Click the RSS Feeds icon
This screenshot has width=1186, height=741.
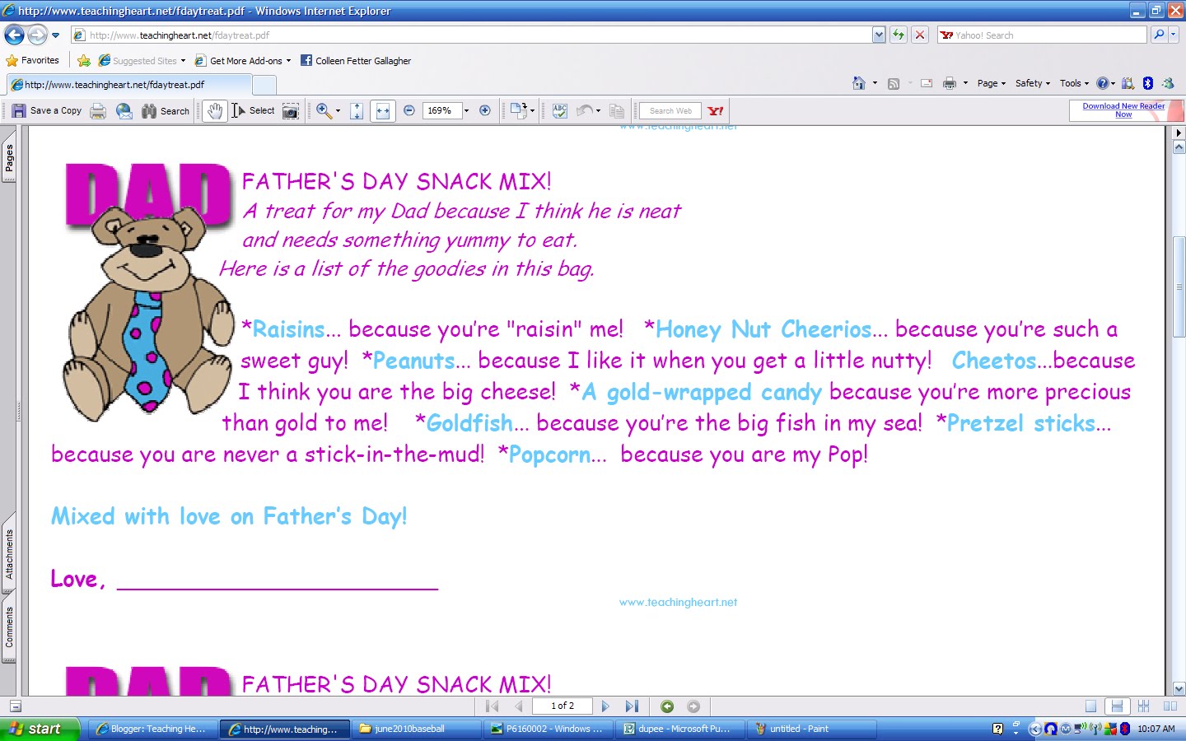(894, 83)
